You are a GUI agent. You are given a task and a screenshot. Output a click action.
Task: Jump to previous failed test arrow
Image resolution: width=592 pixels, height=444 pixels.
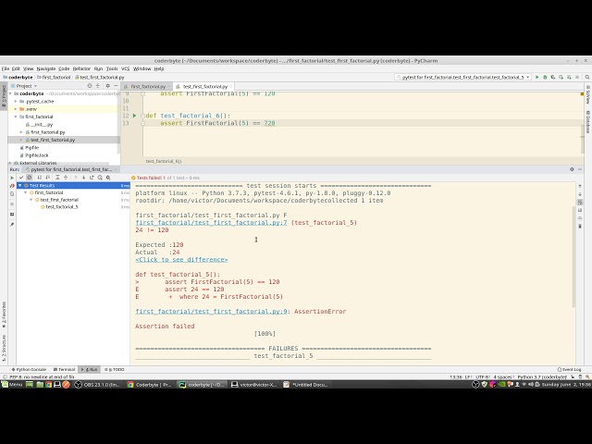pos(76,178)
